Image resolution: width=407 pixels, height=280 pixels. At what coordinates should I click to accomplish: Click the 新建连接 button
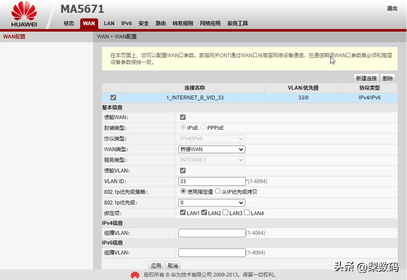[x=366, y=78]
